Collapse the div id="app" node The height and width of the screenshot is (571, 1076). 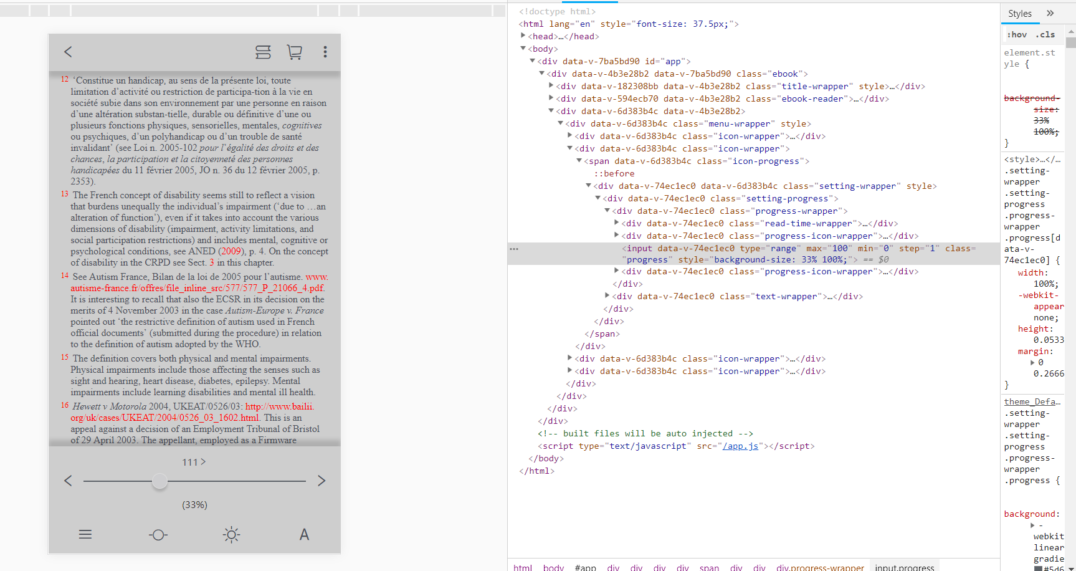click(x=533, y=61)
